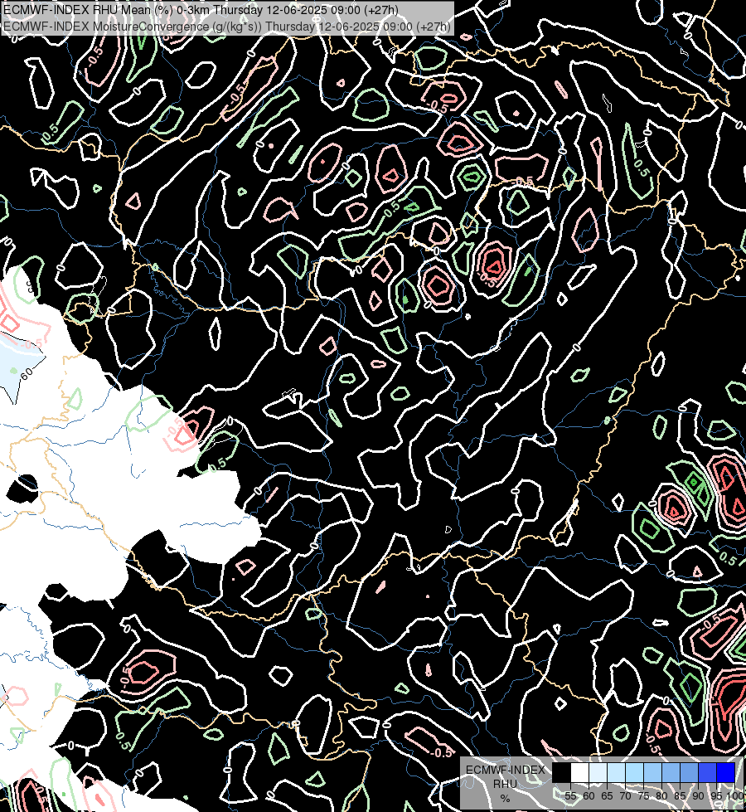This screenshot has width=746, height=812.
Task: Select the 75–80% legend swatch
Action: [652, 772]
